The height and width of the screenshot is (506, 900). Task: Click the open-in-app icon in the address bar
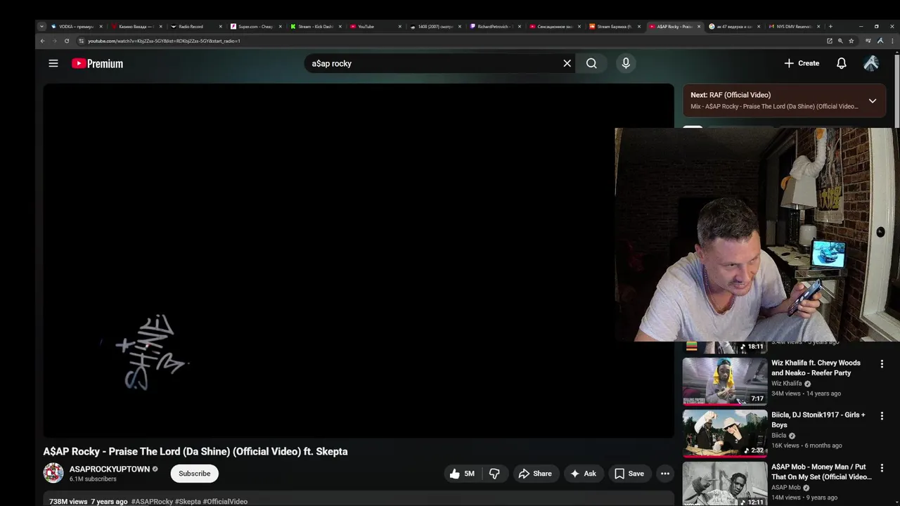830,41
